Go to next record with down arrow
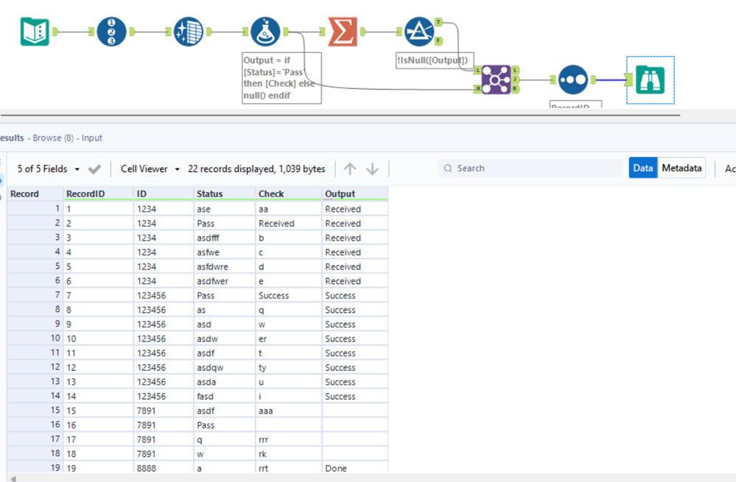The width and height of the screenshot is (736, 482). pos(372,169)
